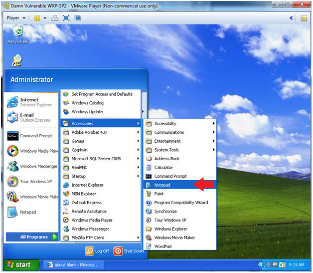The width and height of the screenshot is (313, 273).
Task: Click the Windows start button
Action: pyautogui.click(x=21, y=265)
